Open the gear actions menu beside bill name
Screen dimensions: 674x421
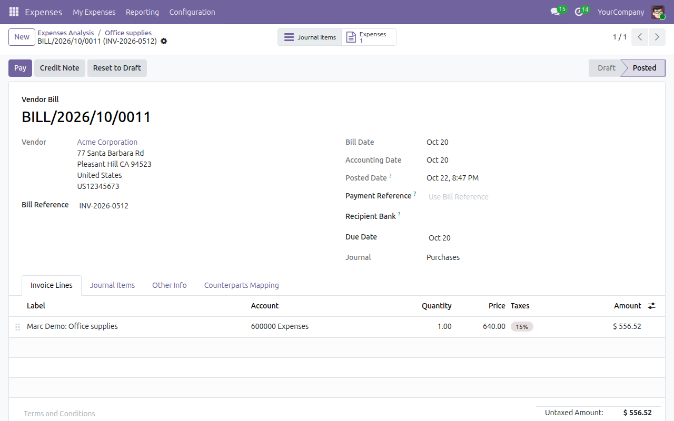pos(164,41)
